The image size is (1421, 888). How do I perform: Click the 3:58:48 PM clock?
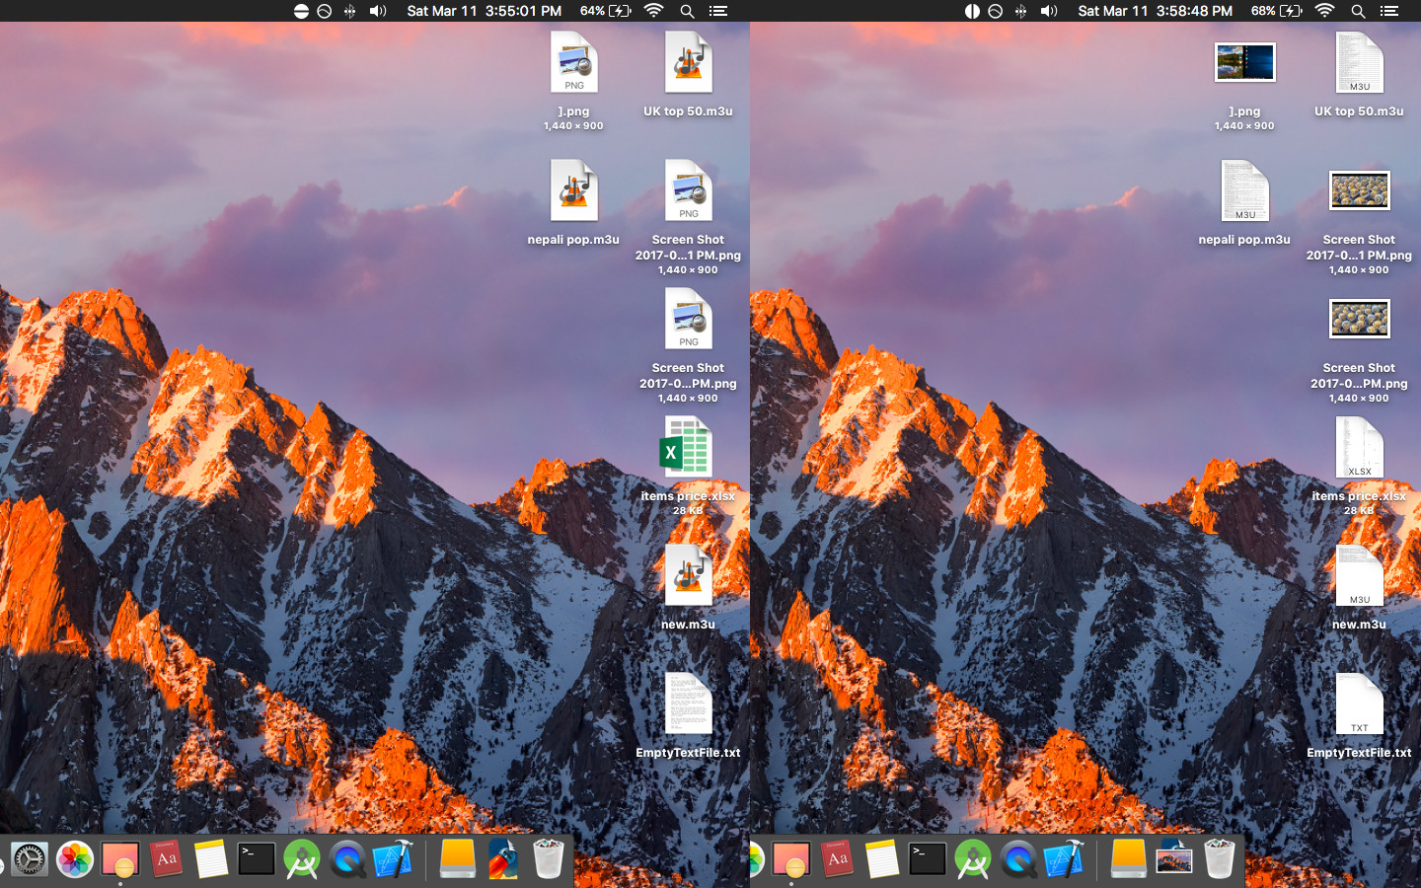tap(1156, 11)
